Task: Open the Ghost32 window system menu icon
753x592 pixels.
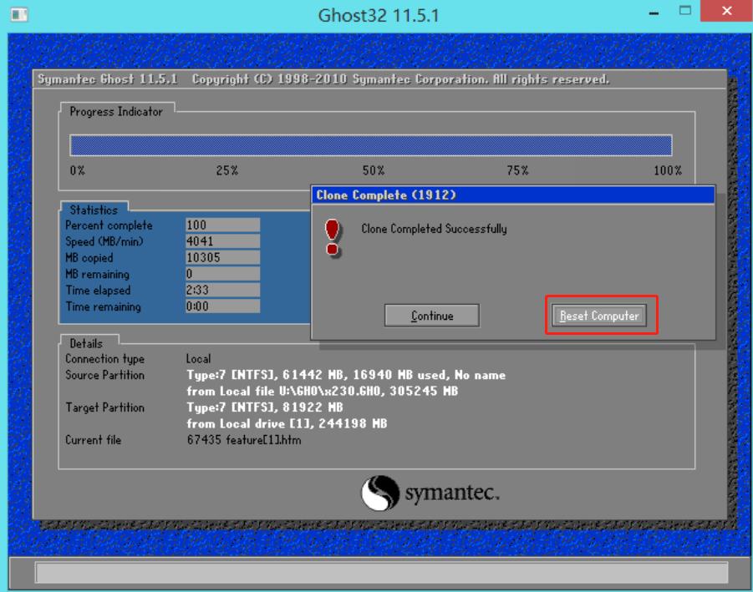Action: [x=18, y=15]
